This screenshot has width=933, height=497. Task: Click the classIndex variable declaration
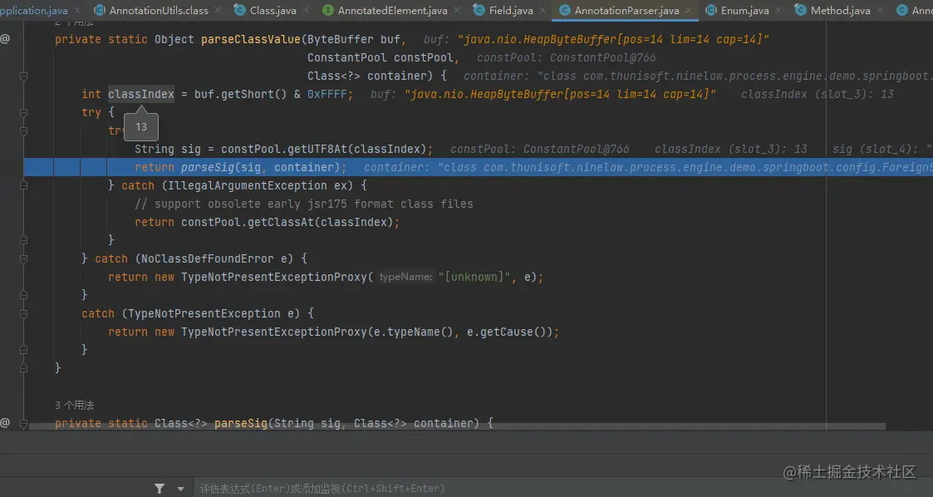pyautogui.click(x=141, y=94)
